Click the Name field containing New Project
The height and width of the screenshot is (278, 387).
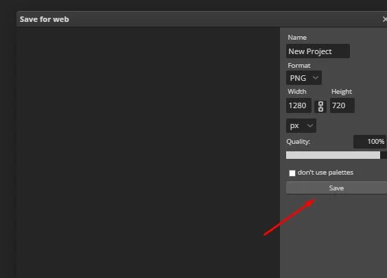point(318,51)
